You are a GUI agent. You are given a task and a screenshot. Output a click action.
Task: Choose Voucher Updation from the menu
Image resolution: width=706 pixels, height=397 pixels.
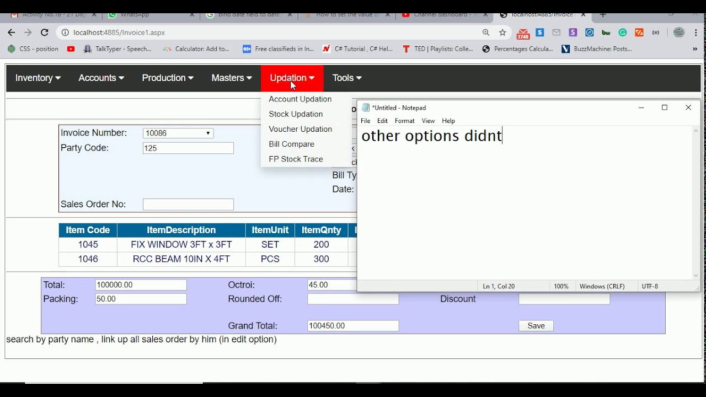(x=301, y=129)
